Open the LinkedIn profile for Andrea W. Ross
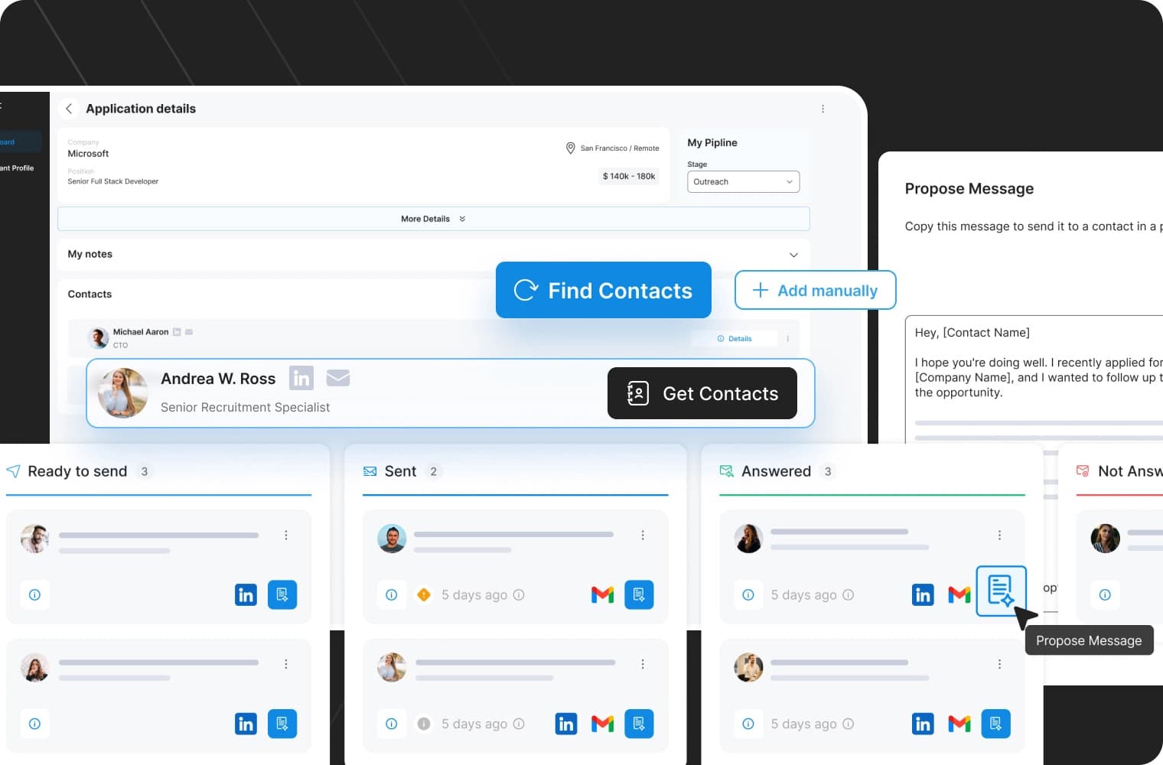The width and height of the screenshot is (1163, 765). 301,377
